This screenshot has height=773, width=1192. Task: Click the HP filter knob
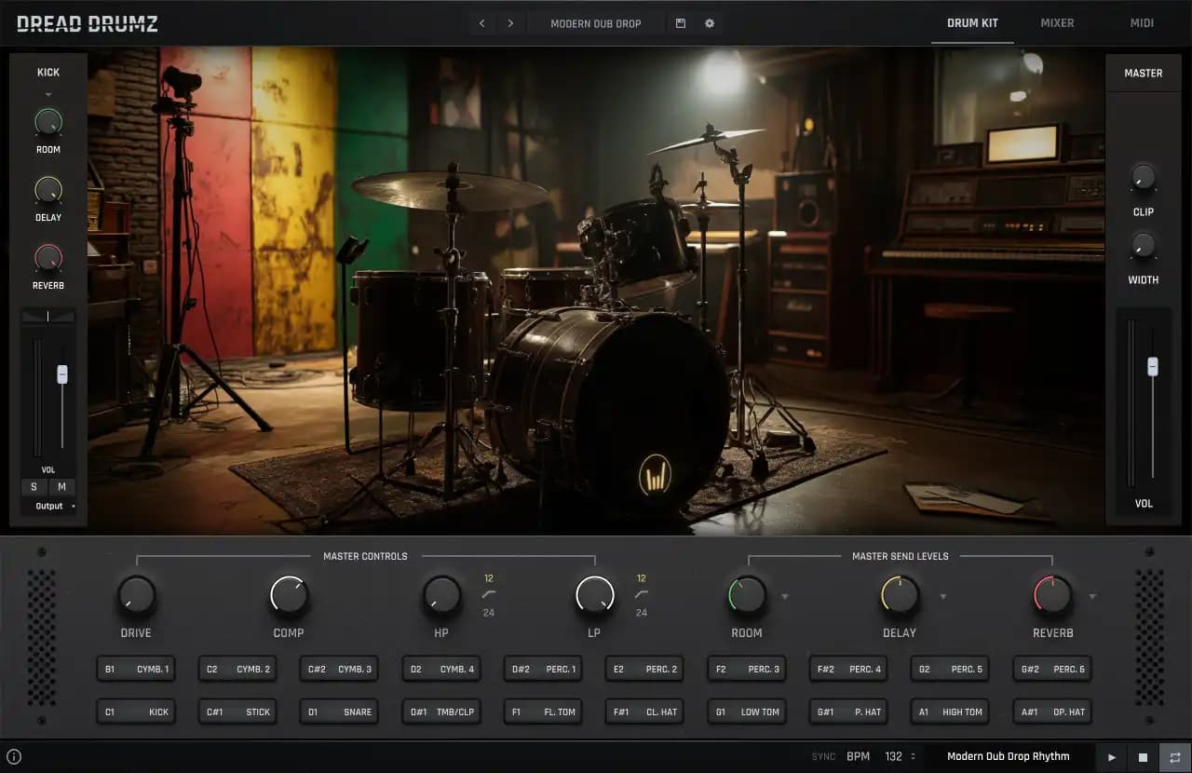(x=442, y=595)
